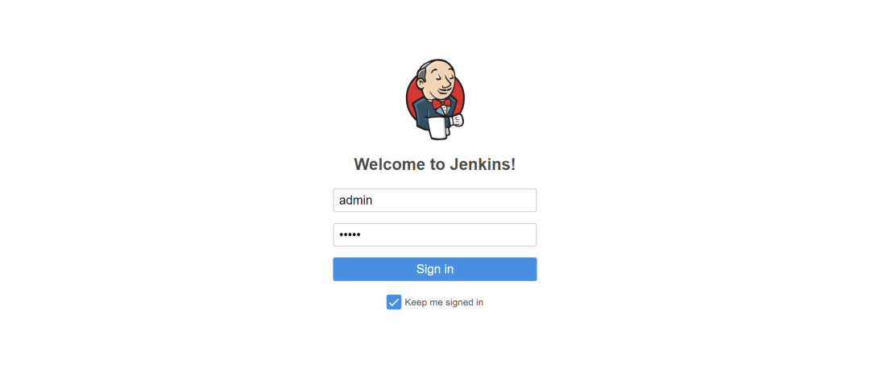The width and height of the screenshot is (870, 373).
Task: Click the white checkmark in the blue box
Action: click(x=394, y=302)
